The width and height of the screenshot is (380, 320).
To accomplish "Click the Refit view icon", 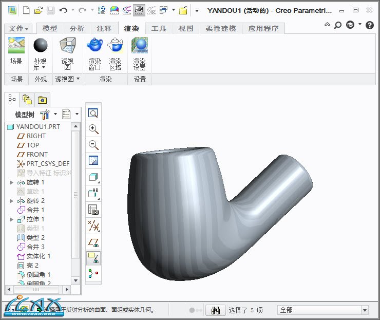I will (x=93, y=113).
